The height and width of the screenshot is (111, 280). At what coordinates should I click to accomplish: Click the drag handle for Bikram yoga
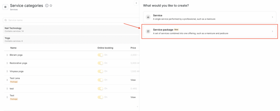[x=7, y=55]
